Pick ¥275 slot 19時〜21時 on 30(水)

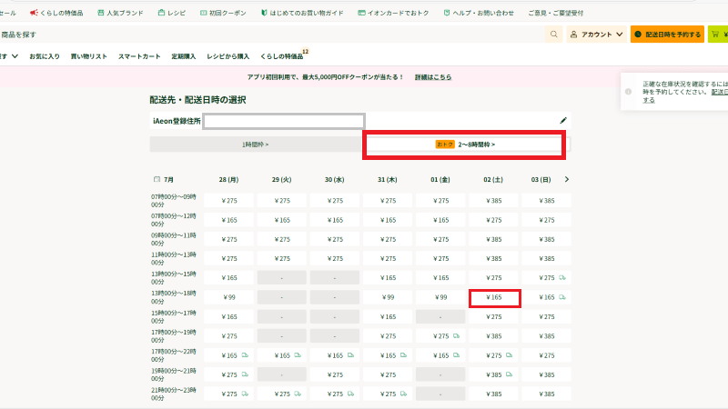tap(335, 374)
